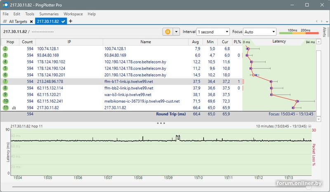Close the All Targets tab with its X icon
The height and width of the screenshot is (192, 330).
pyautogui.click(x=31, y=21)
